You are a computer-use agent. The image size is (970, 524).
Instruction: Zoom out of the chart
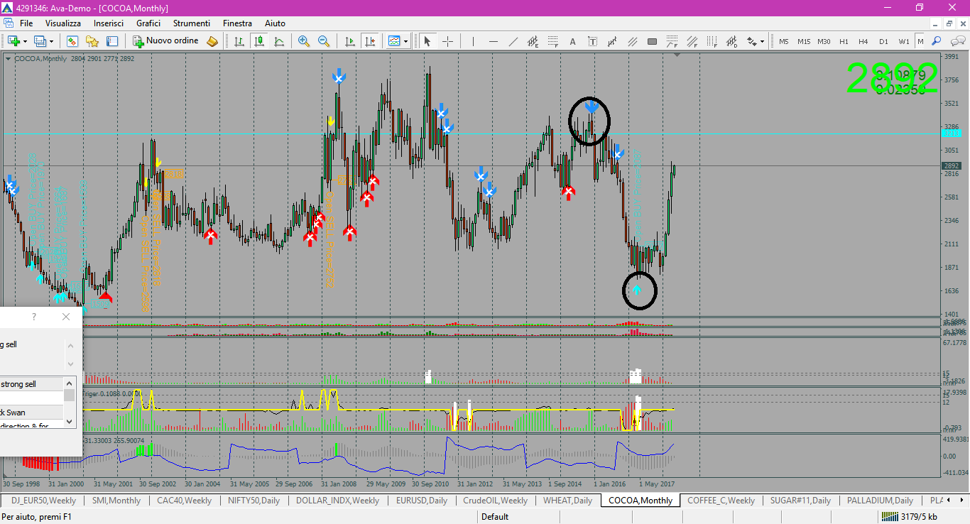point(324,41)
